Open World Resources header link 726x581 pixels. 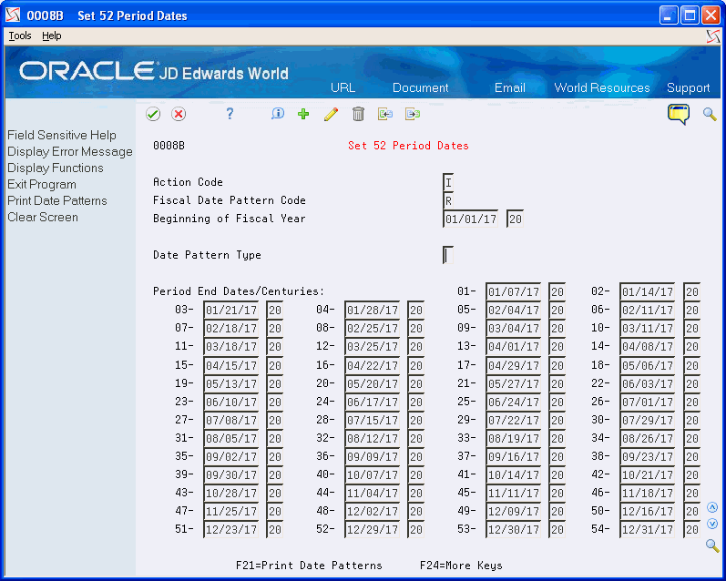602,88
